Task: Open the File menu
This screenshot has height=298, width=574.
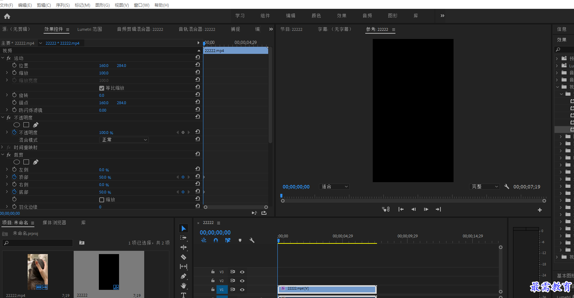Action: 6,5
